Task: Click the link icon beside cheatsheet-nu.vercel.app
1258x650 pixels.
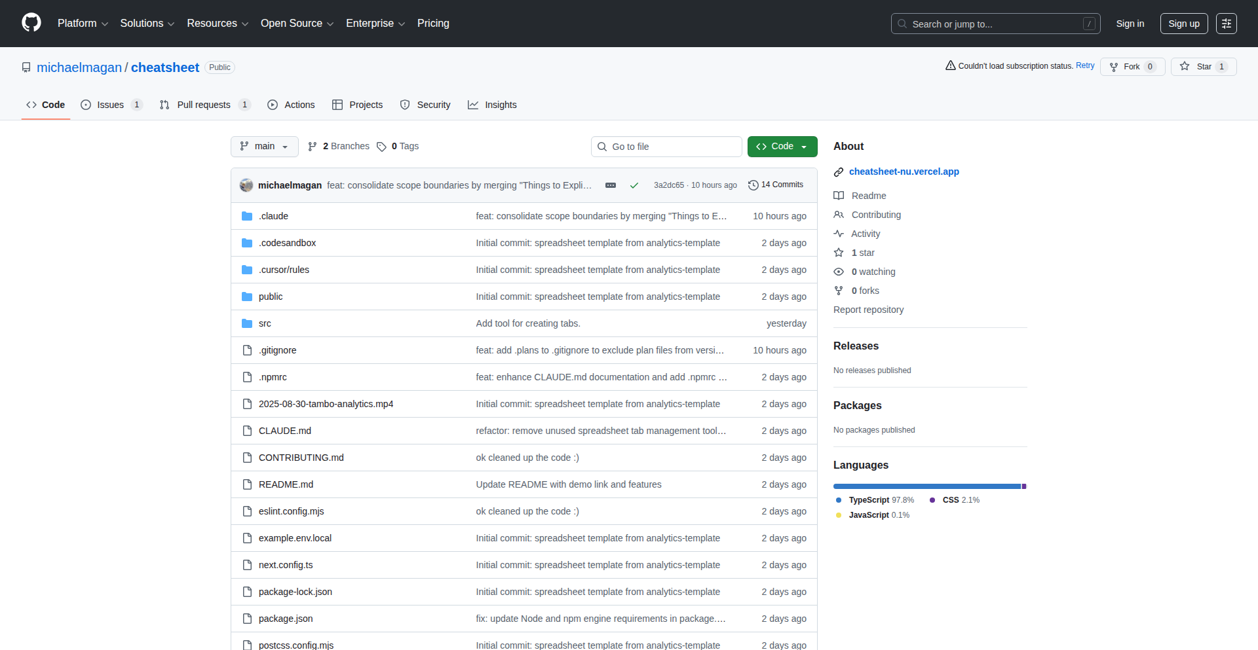Action: click(838, 172)
